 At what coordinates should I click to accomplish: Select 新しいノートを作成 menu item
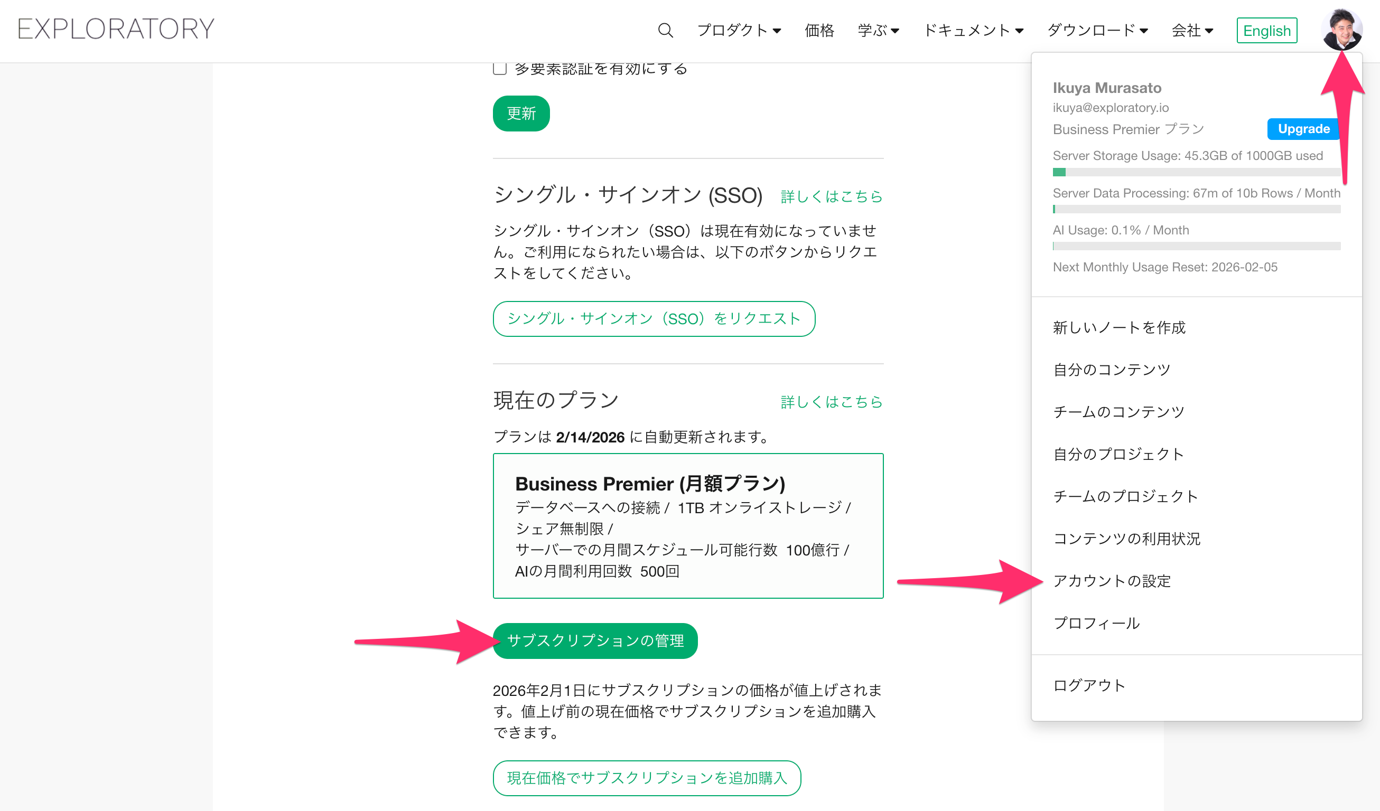point(1119,327)
